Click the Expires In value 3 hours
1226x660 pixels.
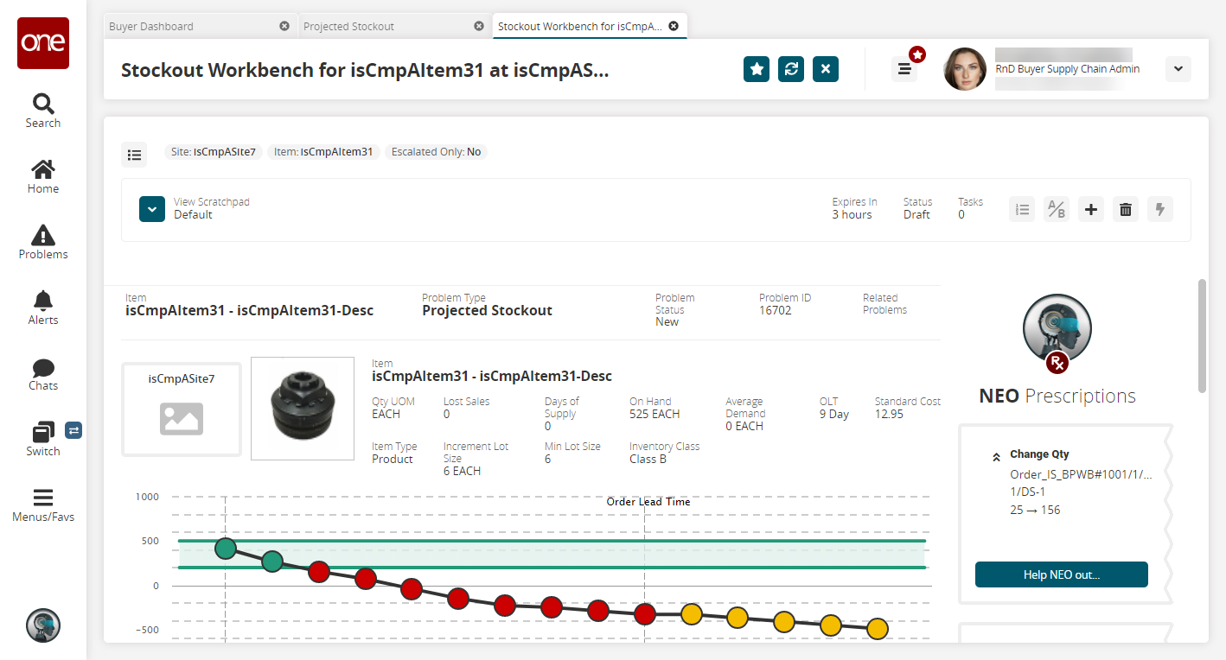point(852,214)
